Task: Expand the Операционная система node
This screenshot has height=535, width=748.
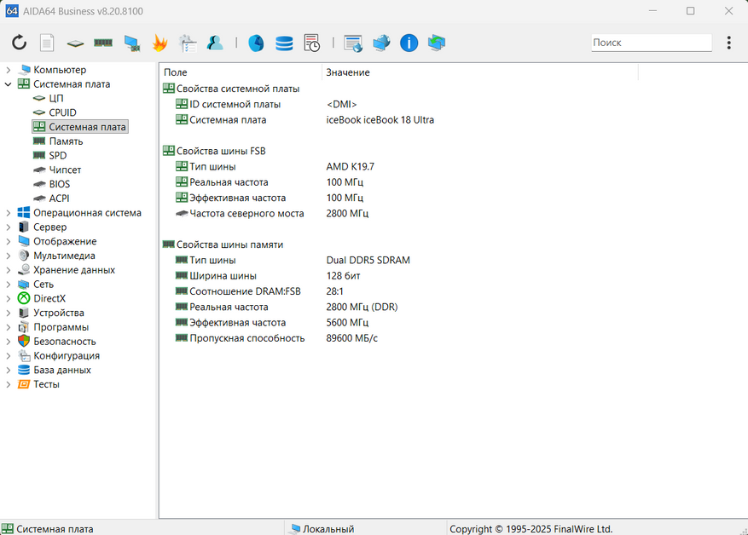Action: coord(9,213)
